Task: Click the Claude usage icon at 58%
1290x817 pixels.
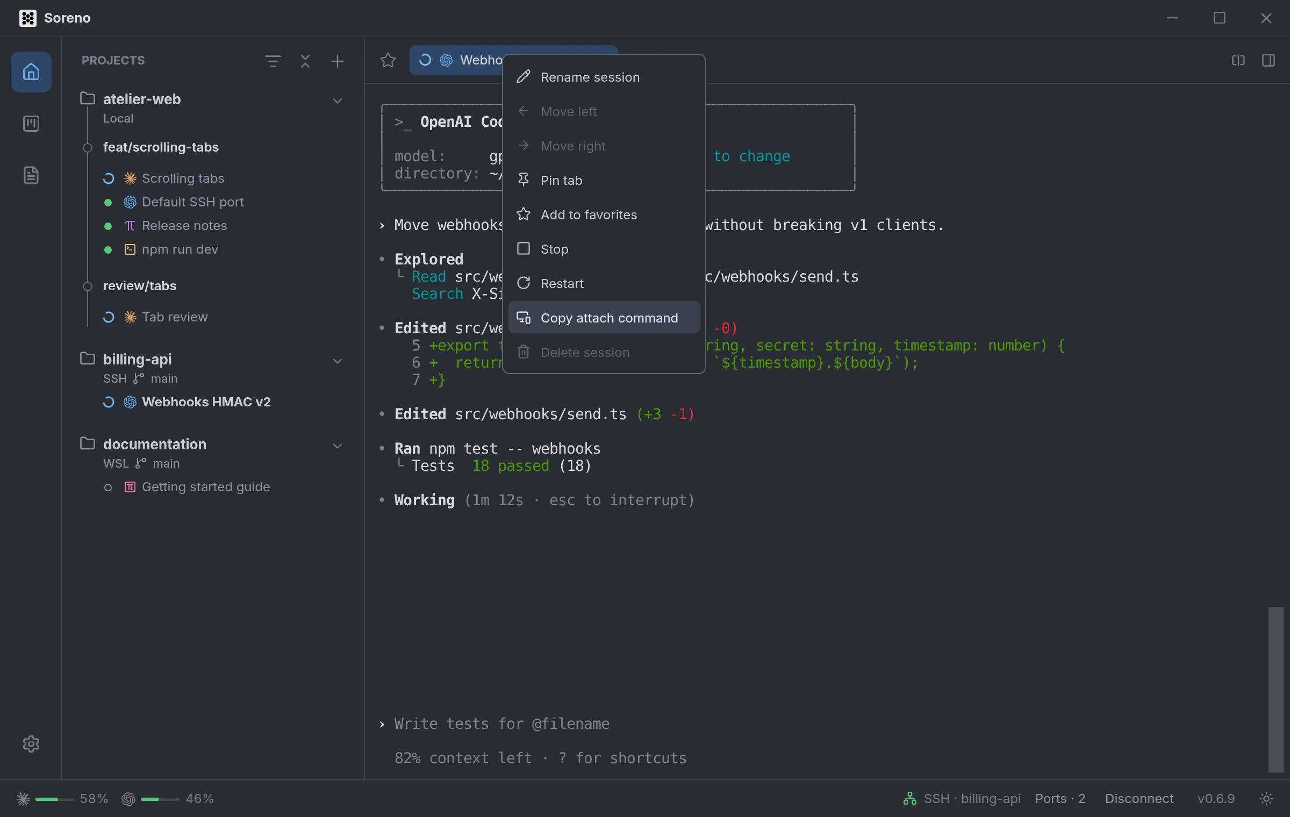Action: (x=23, y=799)
